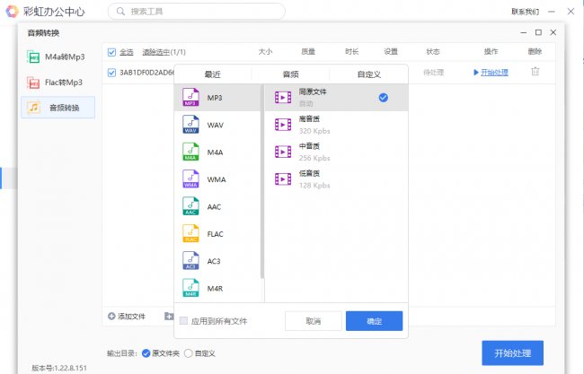The image size is (584, 374).
Task: Select the AC3 label in format list
Action: click(214, 261)
